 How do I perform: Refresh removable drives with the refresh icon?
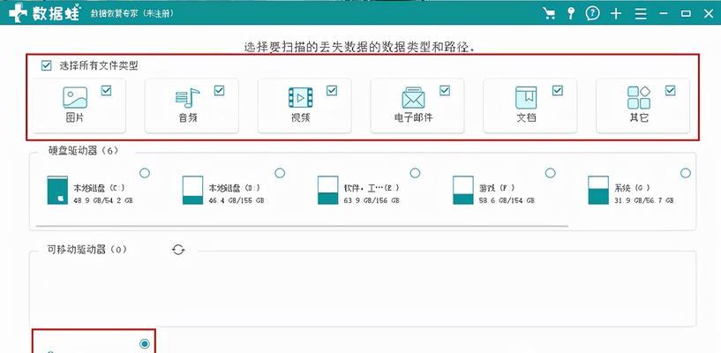pos(178,250)
